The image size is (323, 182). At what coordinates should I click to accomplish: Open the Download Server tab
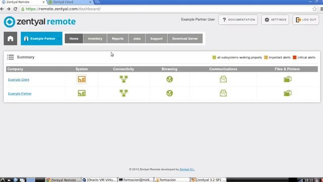[x=185, y=38]
